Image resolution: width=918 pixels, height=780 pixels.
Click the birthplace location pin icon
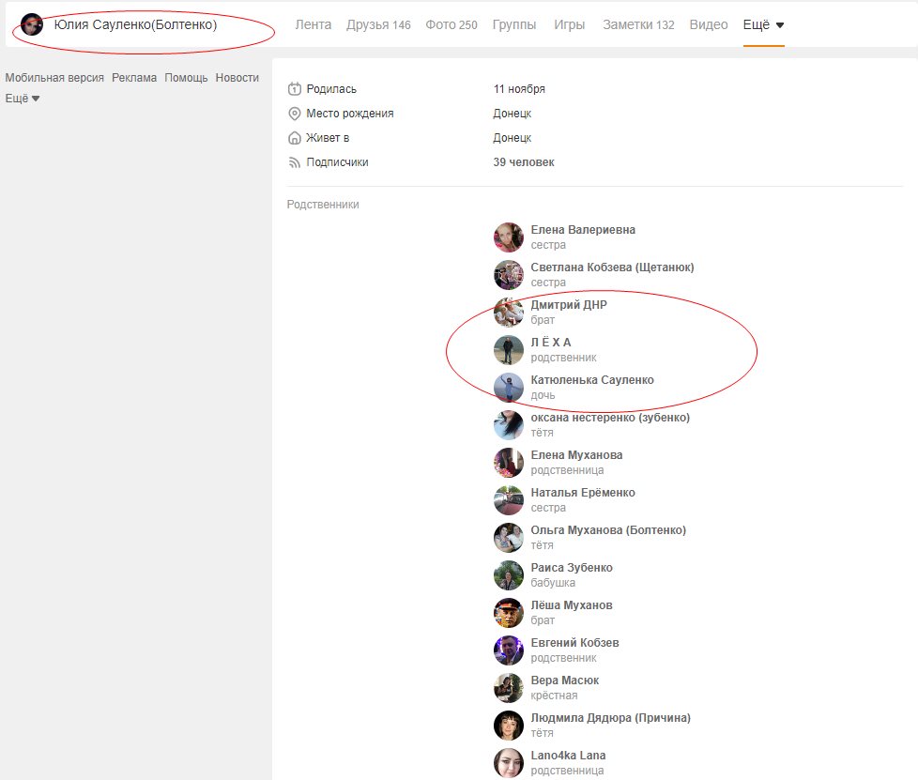tap(294, 114)
